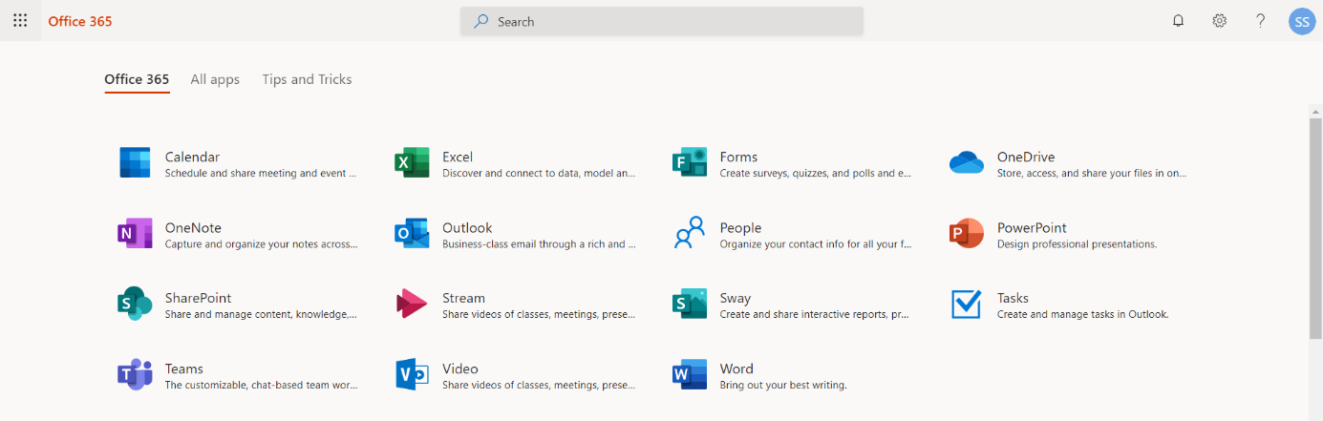
Task: Click 'Schedule and share meeting and event' text
Action: (255, 174)
